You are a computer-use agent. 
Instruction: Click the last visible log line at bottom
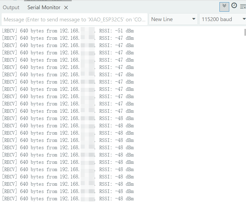68,199
